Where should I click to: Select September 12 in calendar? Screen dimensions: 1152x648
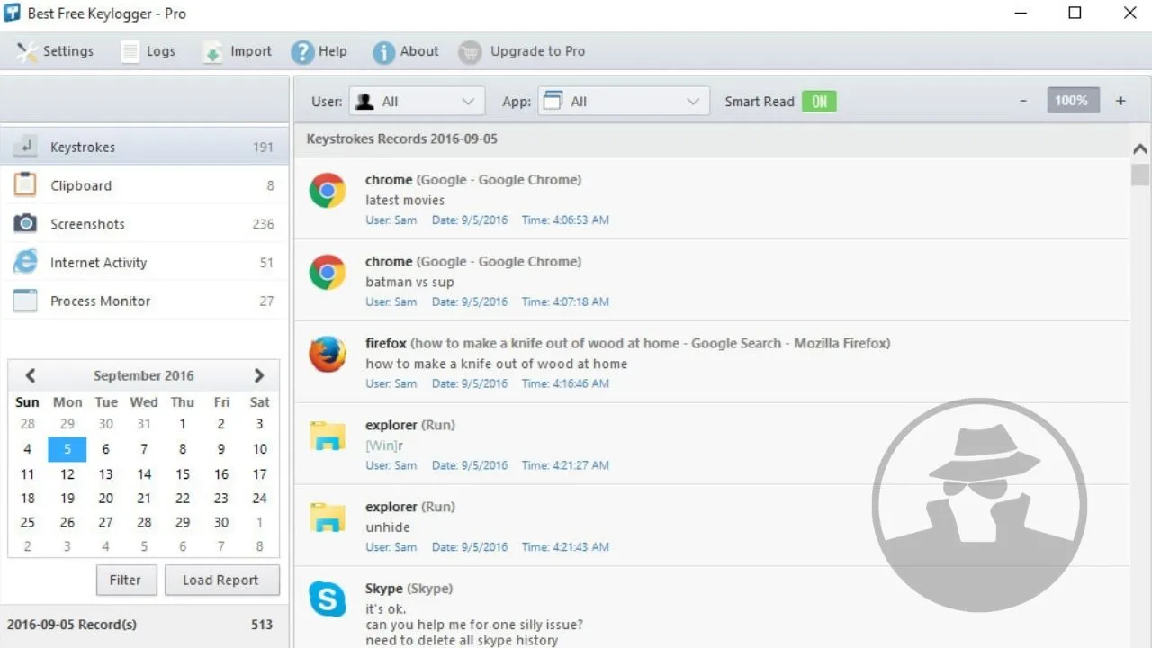(67, 473)
